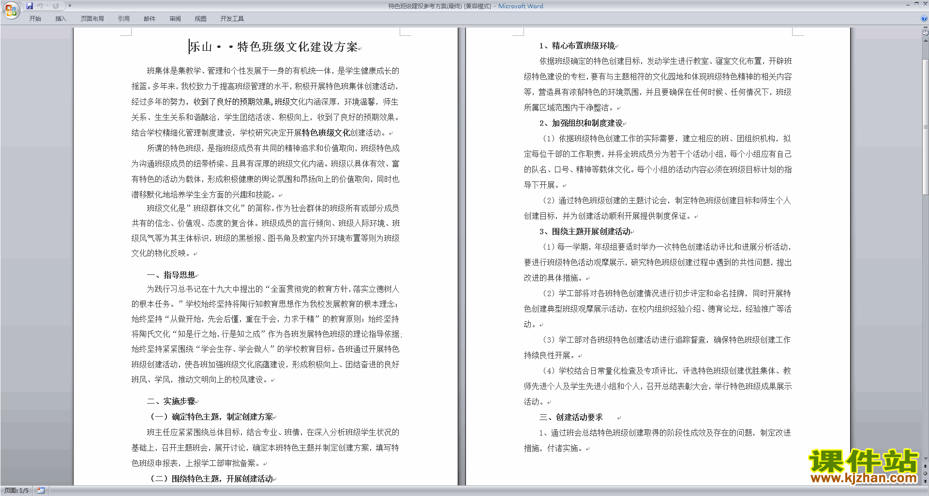Click the 页面: 1/5 status bar indicator
This screenshot has height=496, width=929.
(x=16, y=491)
